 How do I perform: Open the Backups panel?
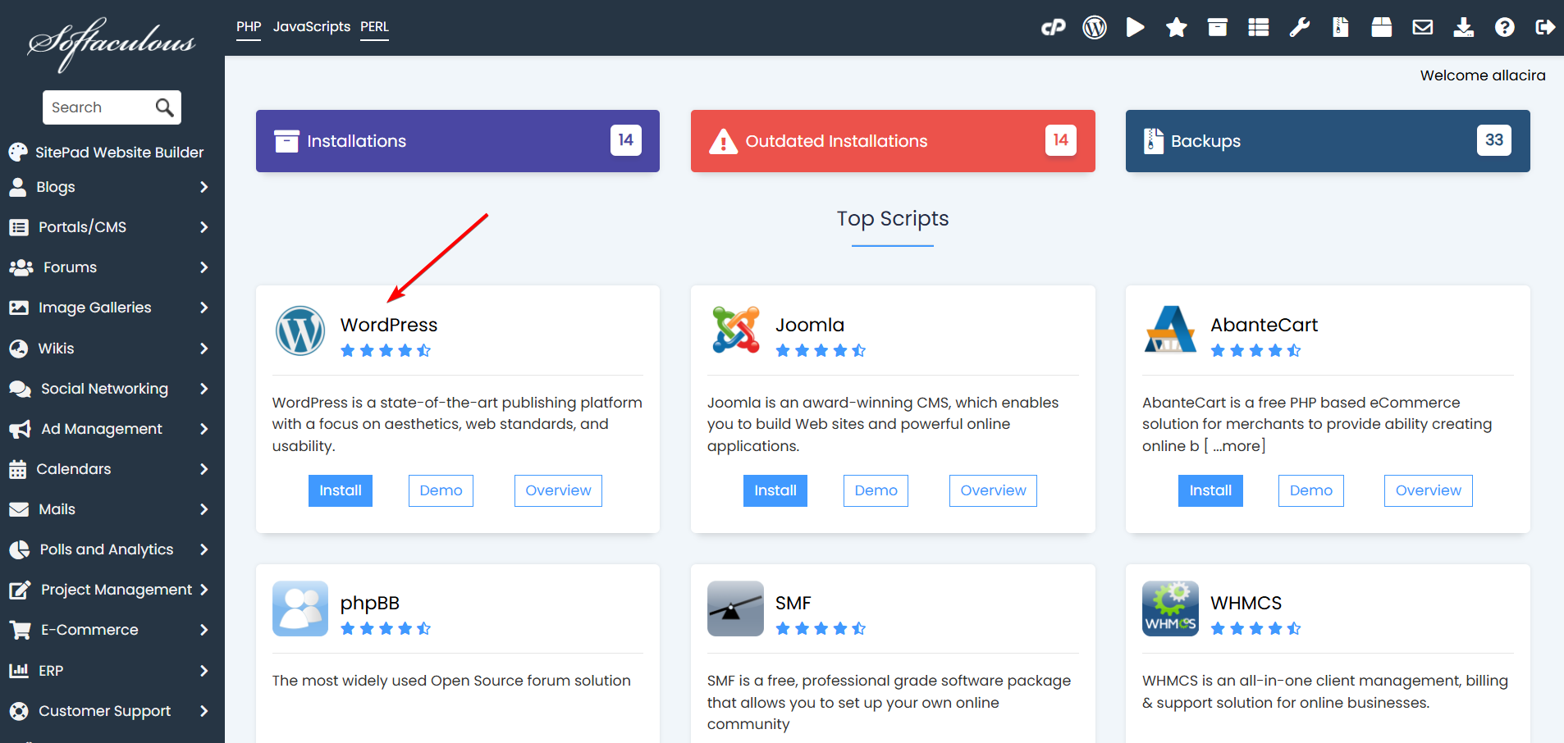pos(1328,141)
